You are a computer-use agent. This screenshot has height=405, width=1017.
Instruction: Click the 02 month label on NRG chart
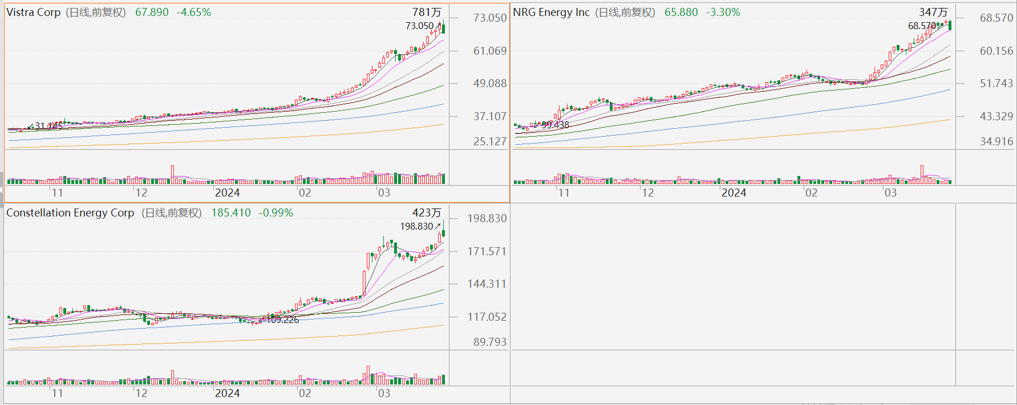click(811, 193)
